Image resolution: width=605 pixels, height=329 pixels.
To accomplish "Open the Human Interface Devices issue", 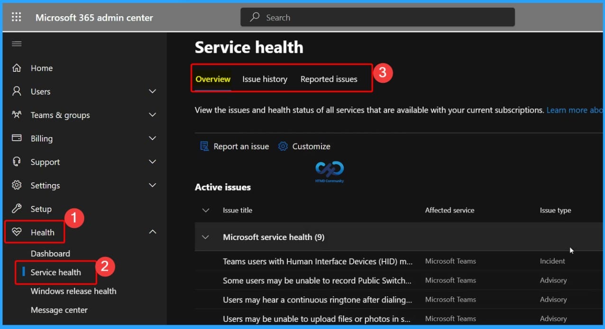I will click(x=318, y=261).
